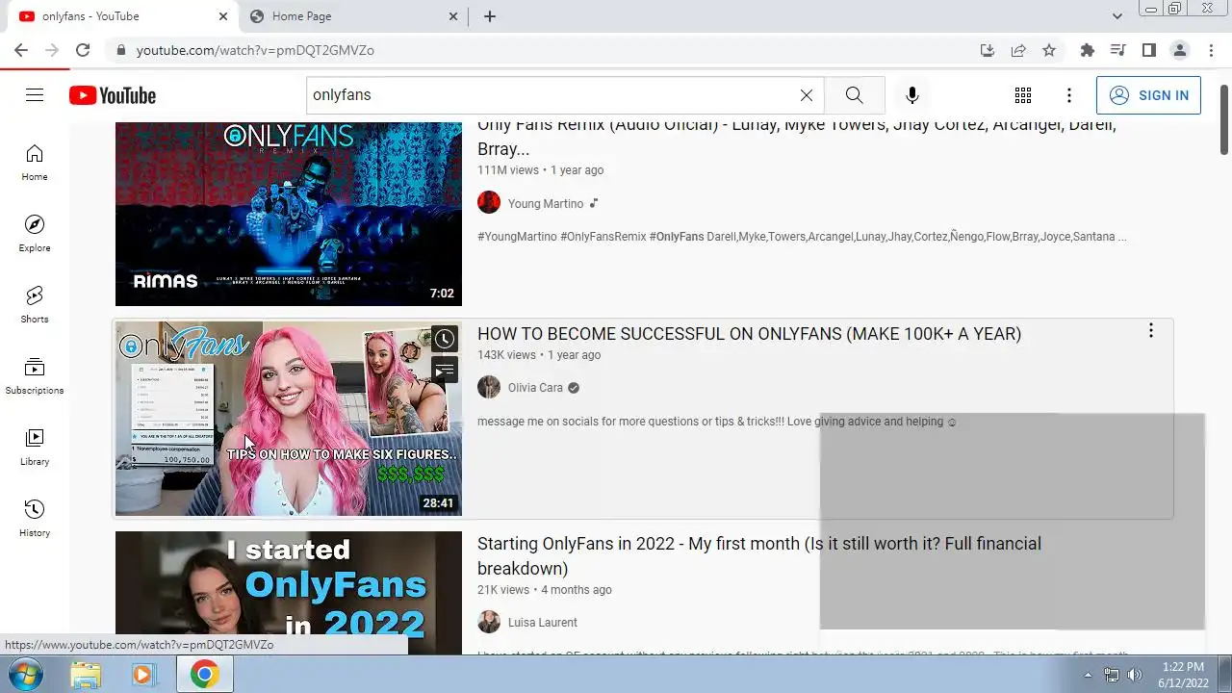Image resolution: width=1232 pixels, height=693 pixels.
Task: Add Olivia Cara video to queue
Action: pos(444,371)
